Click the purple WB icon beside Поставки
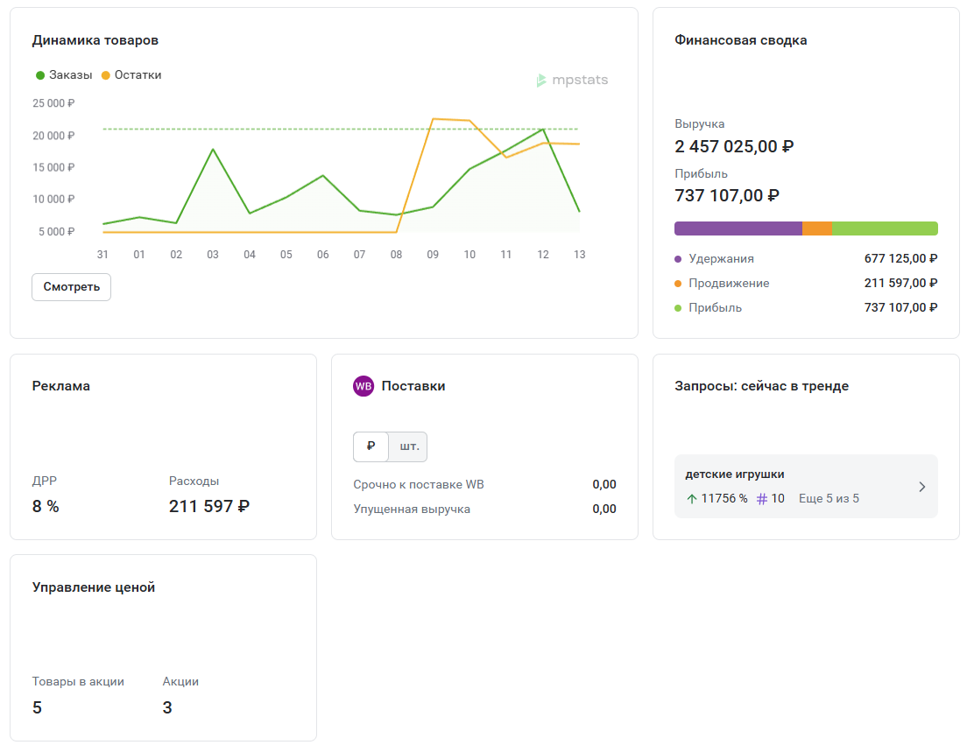This screenshot has width=967, height=745. 364,386
